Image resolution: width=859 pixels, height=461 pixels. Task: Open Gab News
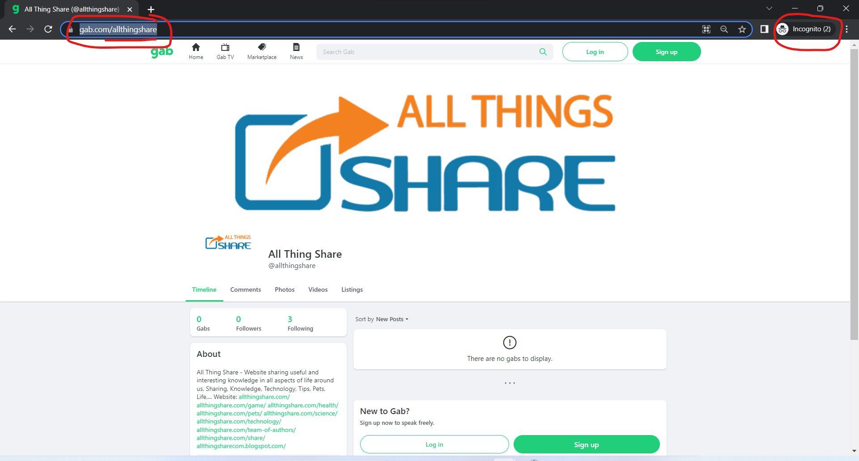tap(296, 51)
